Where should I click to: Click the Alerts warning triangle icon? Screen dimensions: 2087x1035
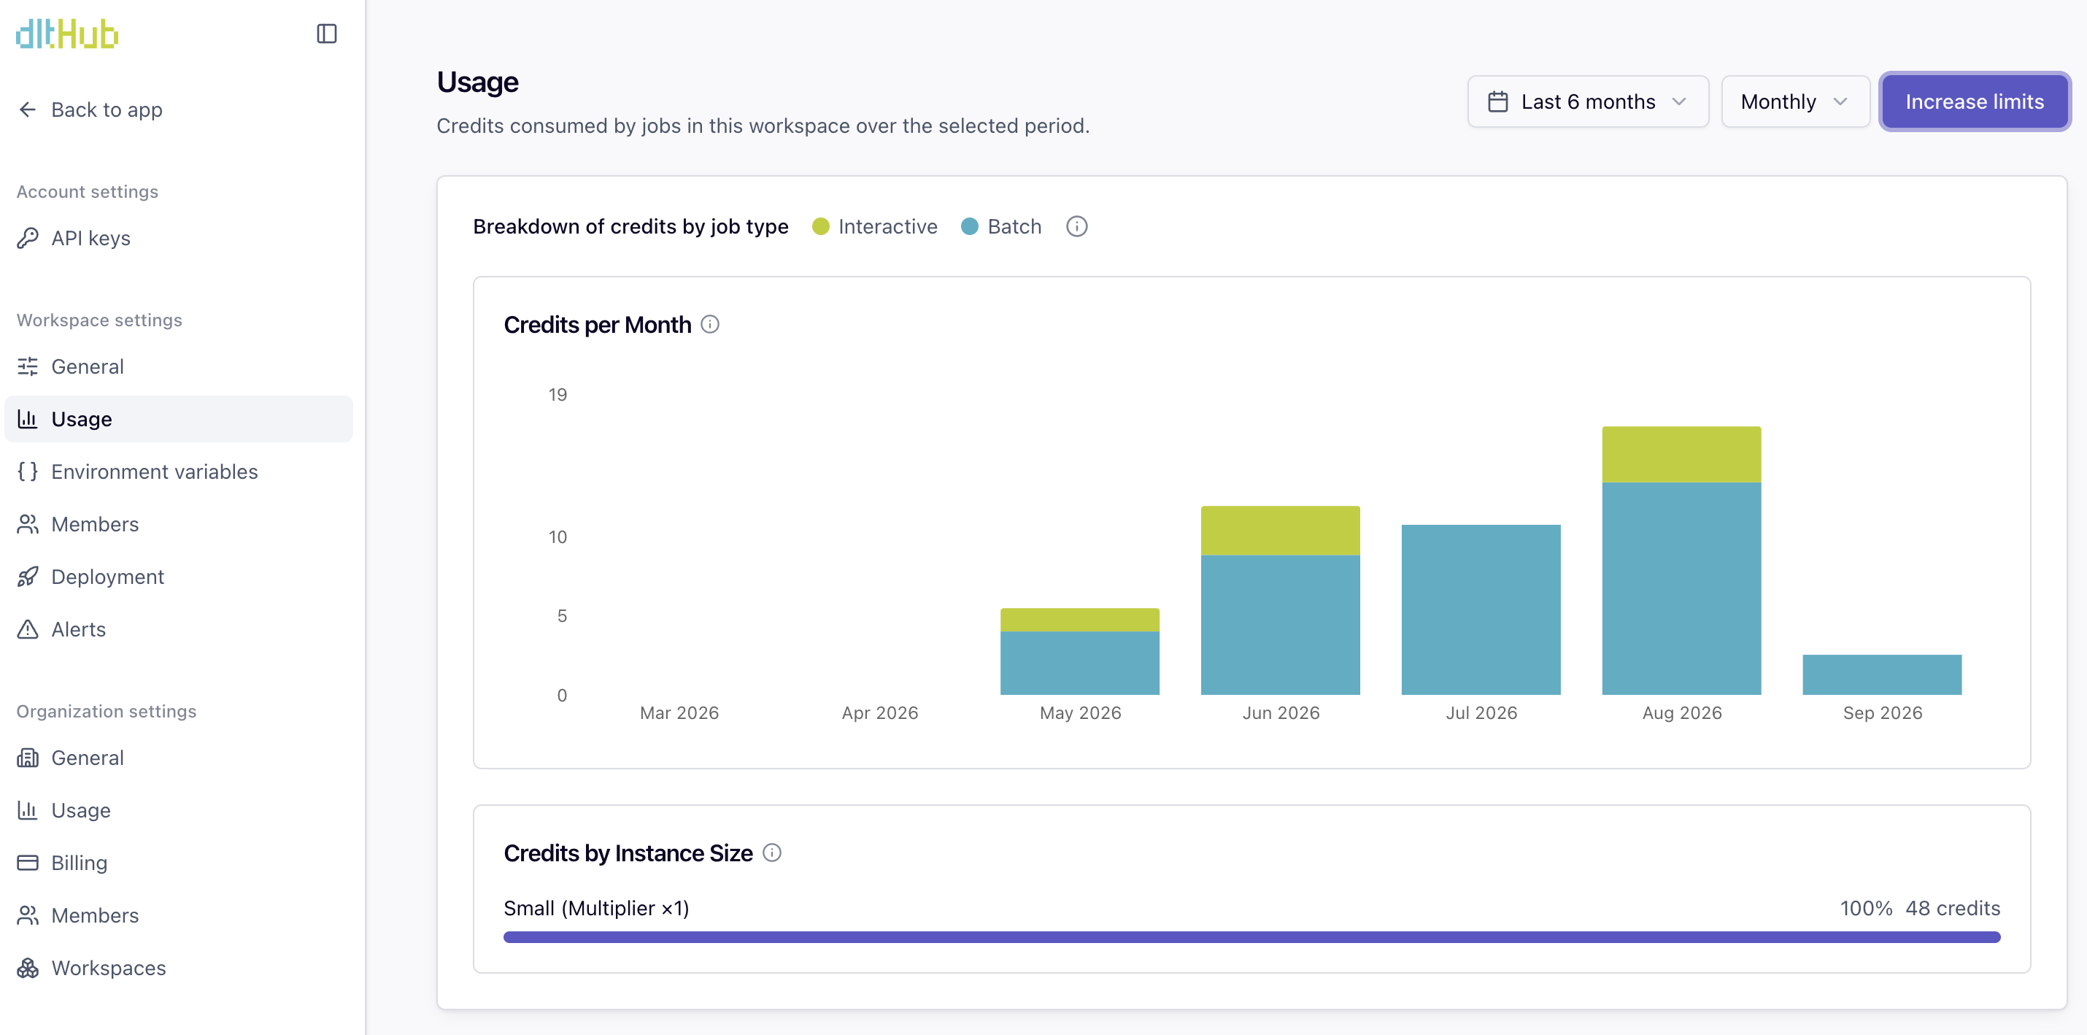pos(28,630)
